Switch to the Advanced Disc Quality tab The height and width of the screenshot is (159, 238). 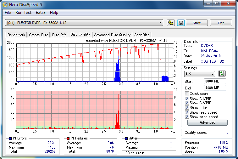click(x=112, y=35)
